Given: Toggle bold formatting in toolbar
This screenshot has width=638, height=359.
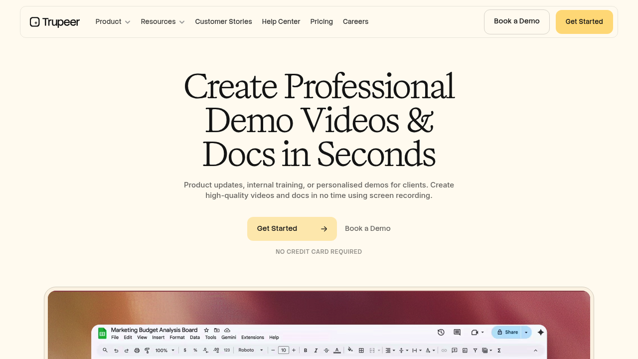Looking at the screenshot, I should click(306, 351).
